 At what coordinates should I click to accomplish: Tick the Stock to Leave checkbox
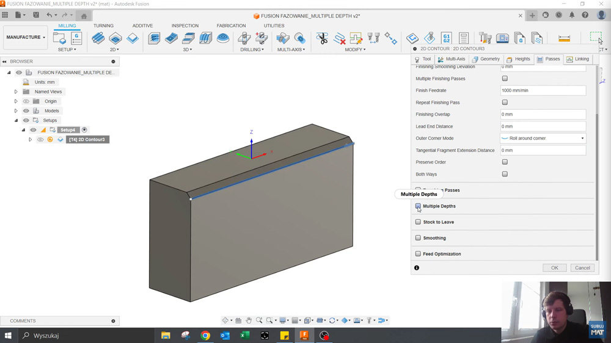point(418,222)
